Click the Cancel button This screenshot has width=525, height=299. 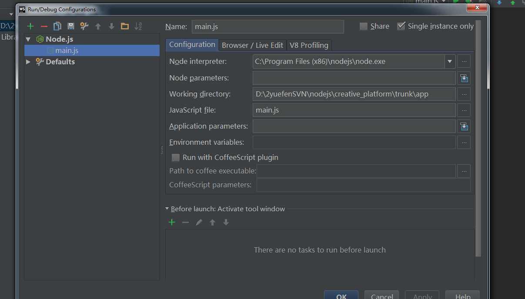(x=382, y=296)
